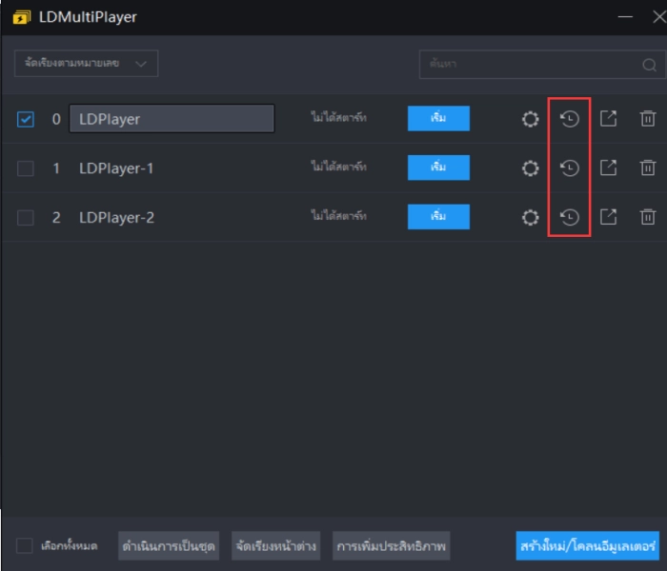Start the LDPlayer row 0 emulator

pyautogui.click(x=438, y=119)
